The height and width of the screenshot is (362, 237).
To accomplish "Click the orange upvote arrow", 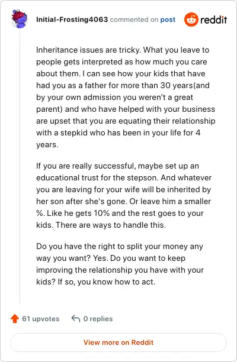I will click(x=15, y=319).
